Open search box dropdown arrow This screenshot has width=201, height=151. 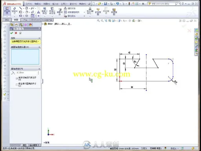click(x=179, y=4)
